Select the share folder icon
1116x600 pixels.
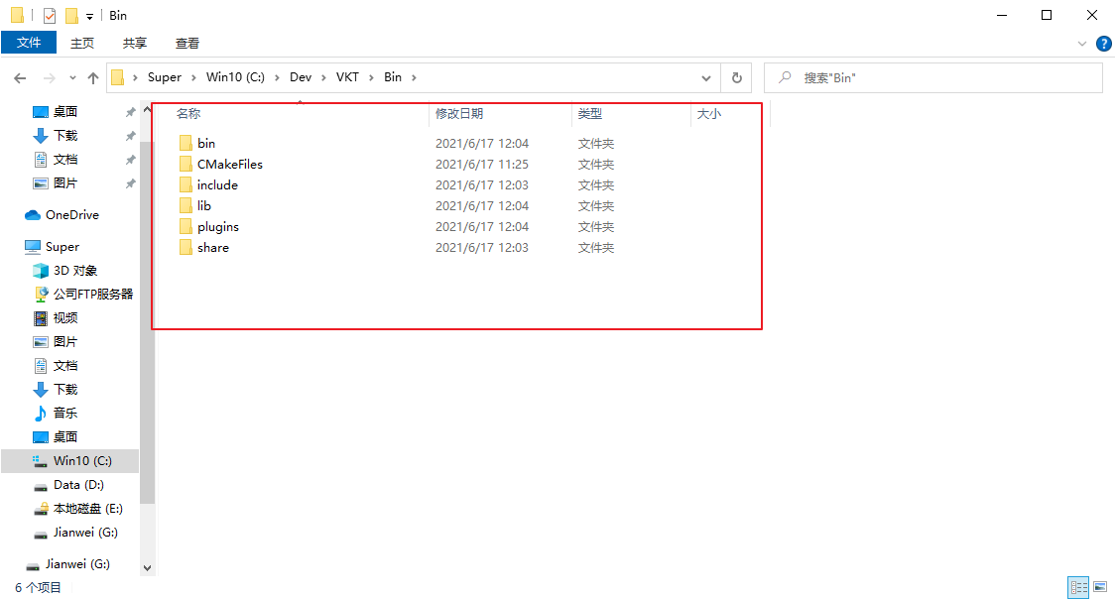186,247
